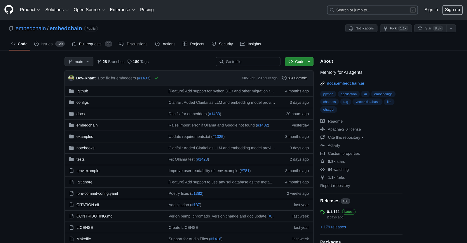Click the Sign in link
The height and width of the screenshot is (243, 467).
tap(431, 10)
